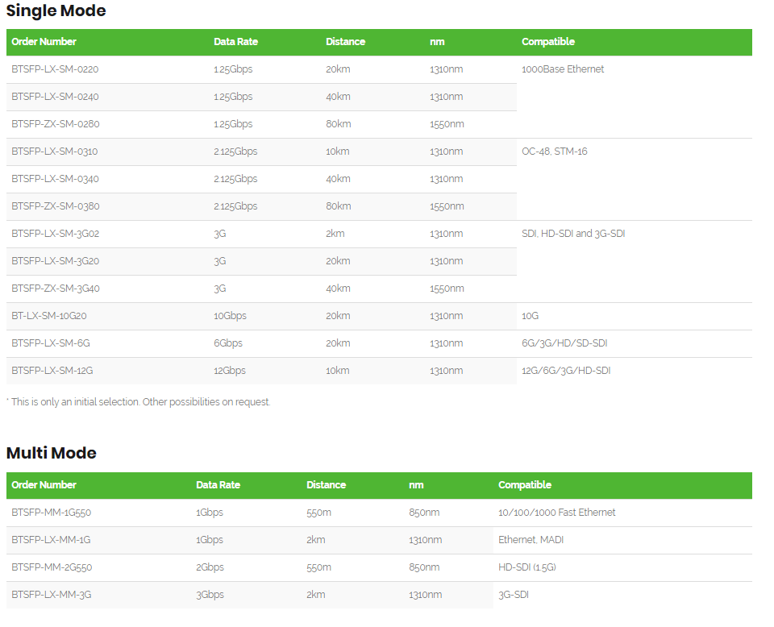The height and width of the screenshot is (627, 774).
Task: Click the 10/100/1000 Fast Ethernet cell
Action: pyautogui.click(x=556, y=513)
